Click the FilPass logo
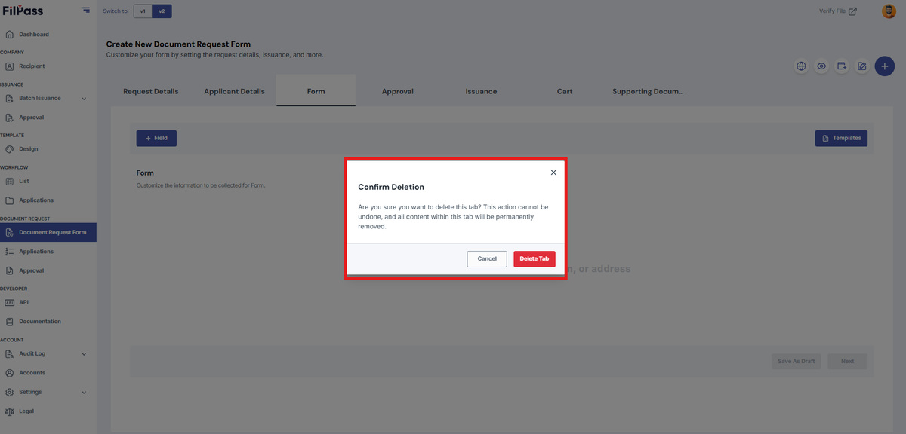 click(x=22, y=11)
